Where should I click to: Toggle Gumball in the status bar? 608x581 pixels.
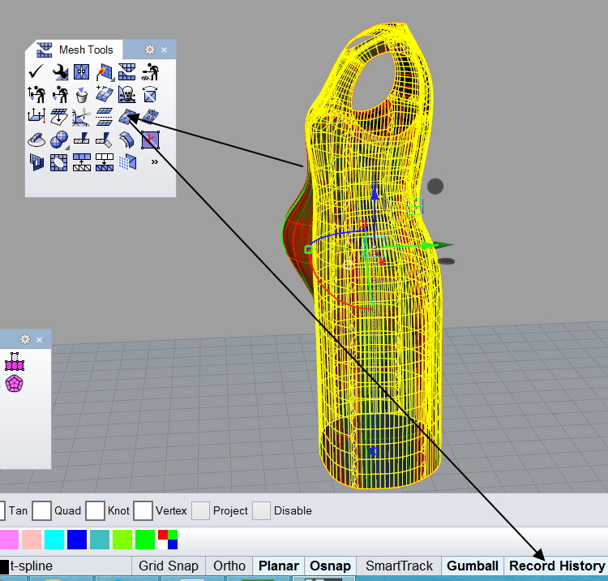[x=472, y=566]
